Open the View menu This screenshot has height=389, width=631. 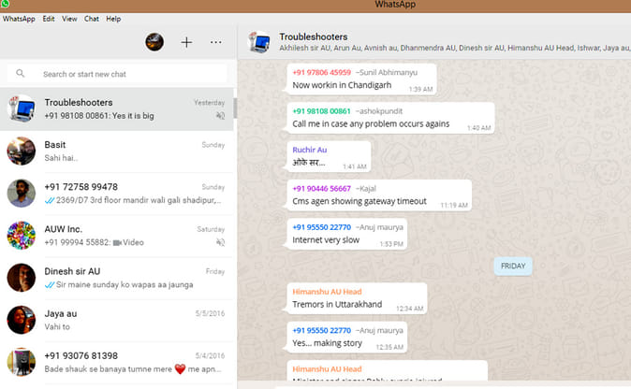point(69,19)
